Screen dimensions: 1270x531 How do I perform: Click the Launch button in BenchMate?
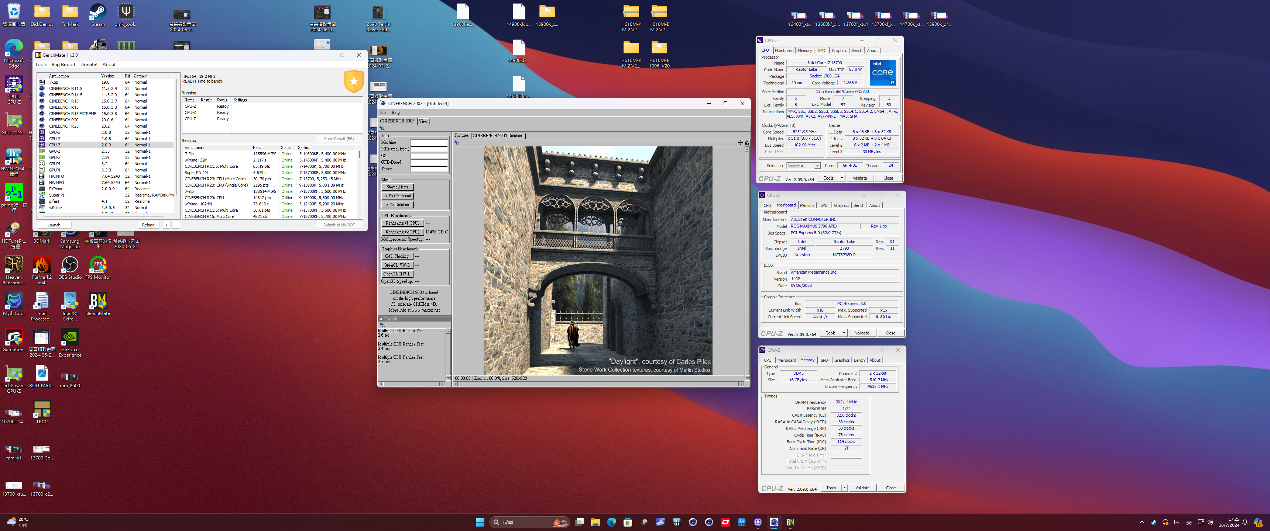(54, 225)
